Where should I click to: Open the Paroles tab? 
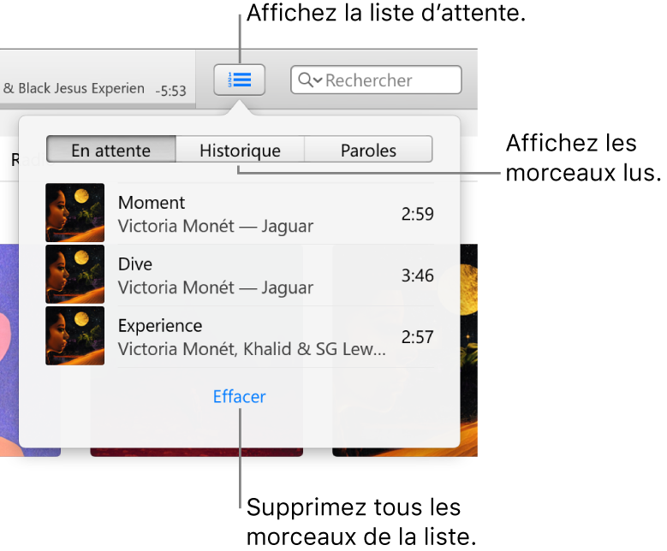point(368,150)
